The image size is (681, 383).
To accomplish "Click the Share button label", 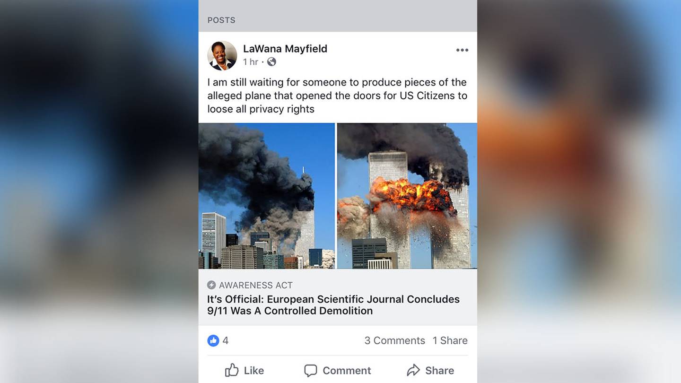I will [439, 371].
